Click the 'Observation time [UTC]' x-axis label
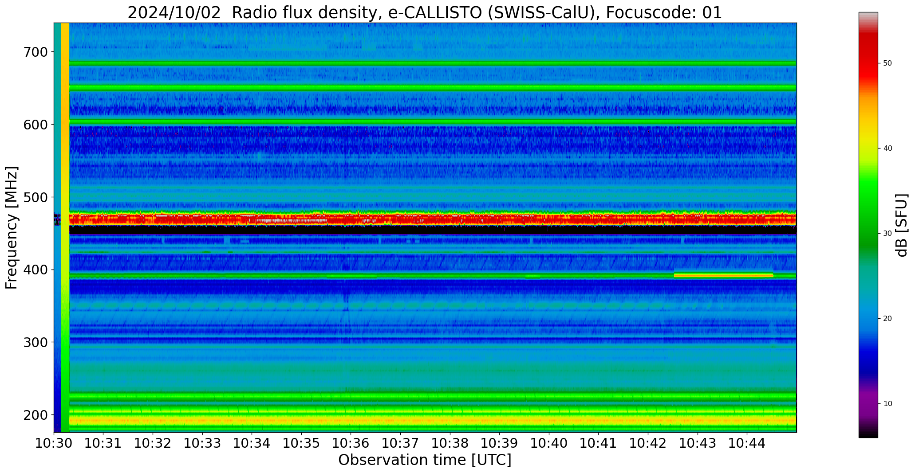Viewport: 915px width, 473px height. pos(425,460)
